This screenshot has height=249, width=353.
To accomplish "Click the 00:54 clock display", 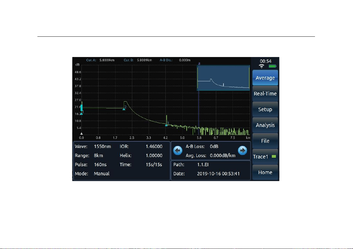I will [x=266, y=61].
